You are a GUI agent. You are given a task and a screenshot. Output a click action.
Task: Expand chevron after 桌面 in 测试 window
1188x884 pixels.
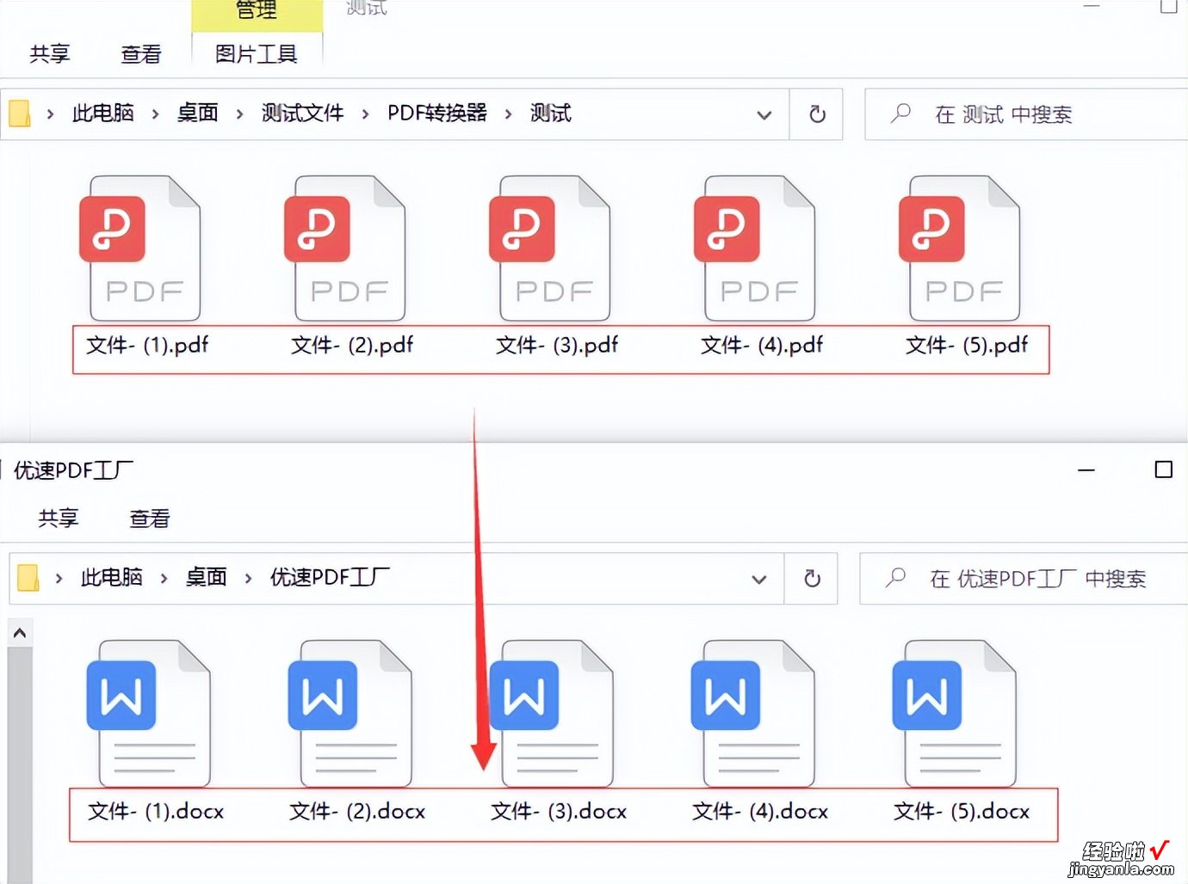pyautogui.click(x=239, y=114)
